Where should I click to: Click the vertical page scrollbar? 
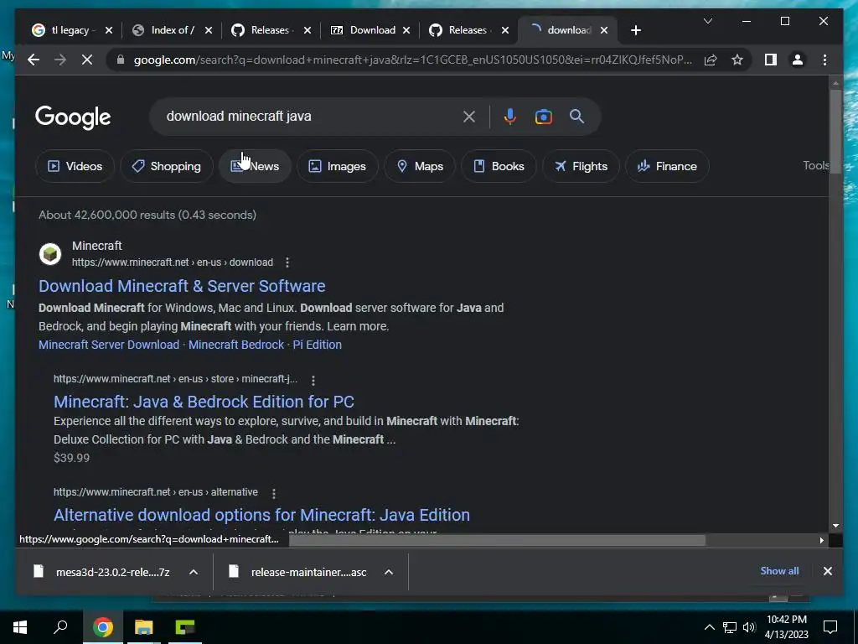pyautogui.click(x=835, y=132)
